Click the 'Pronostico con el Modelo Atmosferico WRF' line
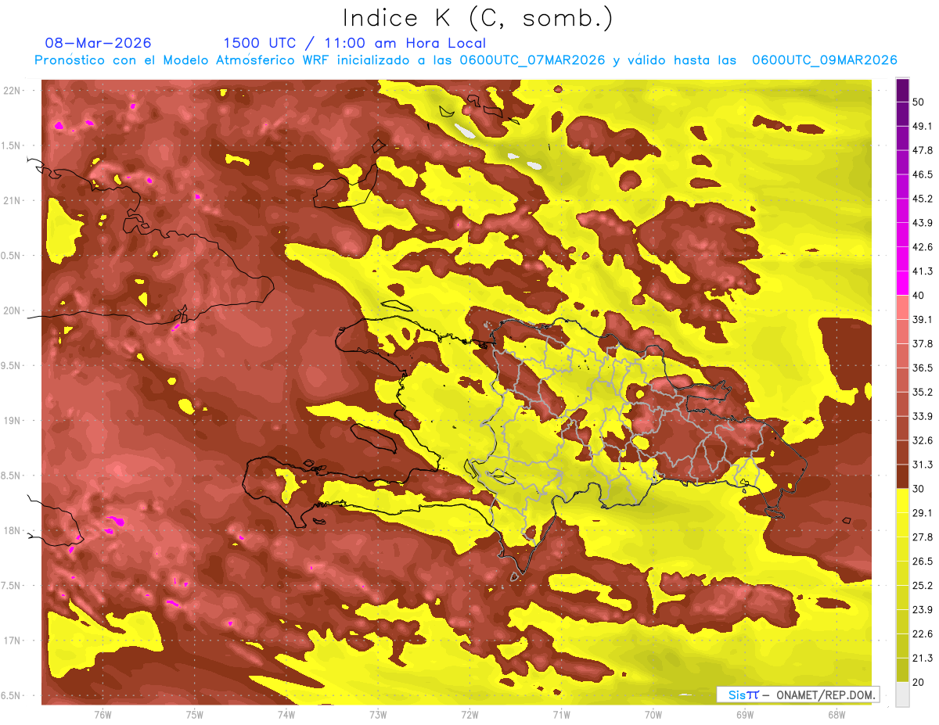The height and width of the screenshot is (725, 939). pos(466,60)
